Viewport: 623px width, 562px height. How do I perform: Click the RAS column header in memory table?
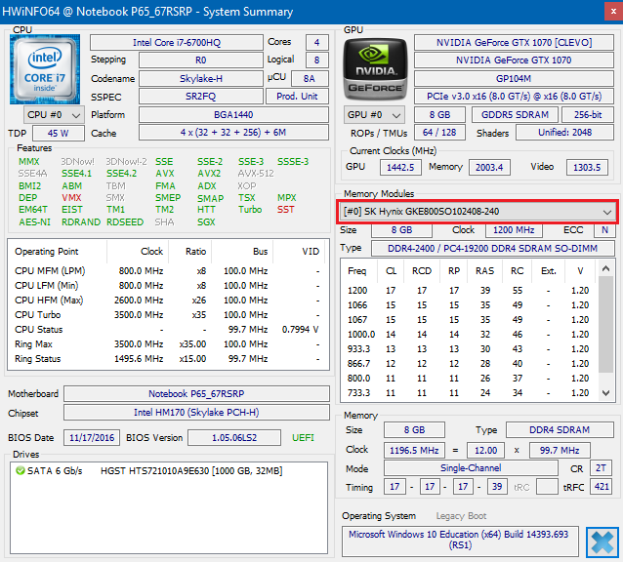tap(484, 271)
